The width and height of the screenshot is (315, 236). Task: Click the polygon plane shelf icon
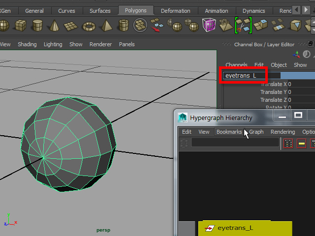pyautogui.click(x=72, y=25)
